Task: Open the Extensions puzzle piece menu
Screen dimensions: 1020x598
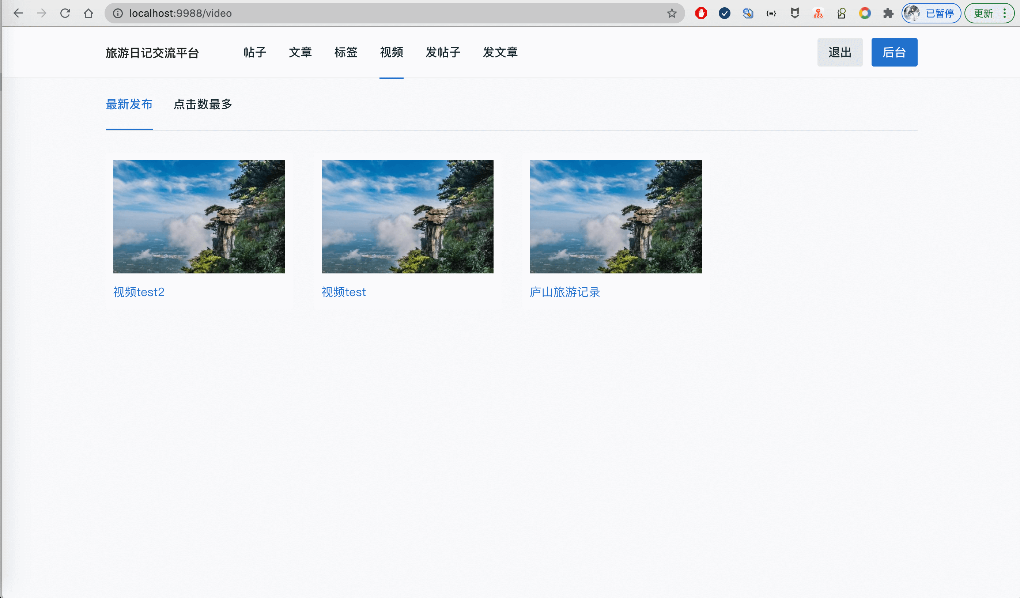Action: point(888,14)
